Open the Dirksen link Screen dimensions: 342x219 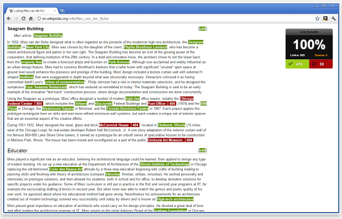tap(81, 103)
